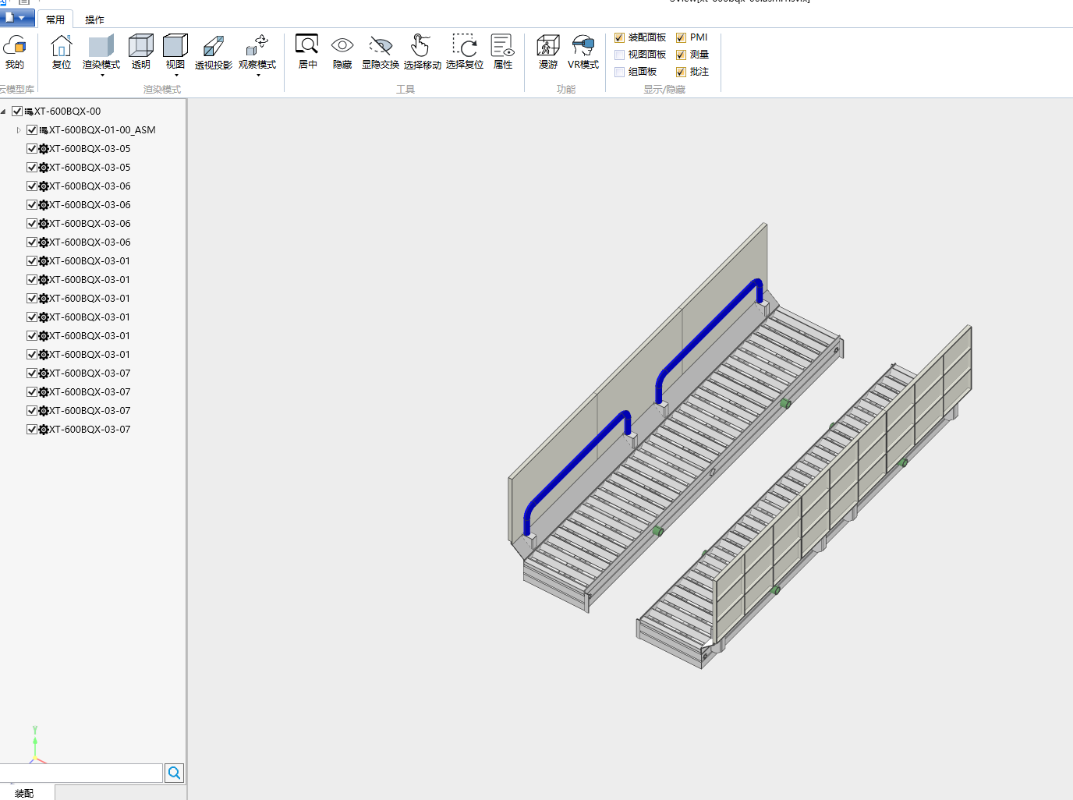The image size is (1073, 800).
Task: Toggle the 透明 transparency cube icon
Action: click(x=141, y=46)
